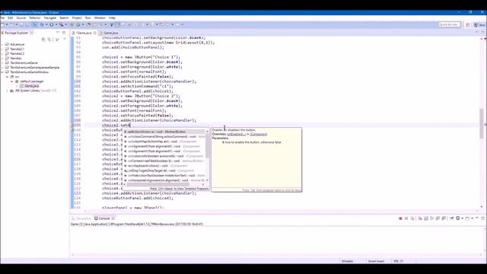The height and width of the screenshot is (274, 487).
Task: Open the Edit menu
Action: tap(10, 18)
